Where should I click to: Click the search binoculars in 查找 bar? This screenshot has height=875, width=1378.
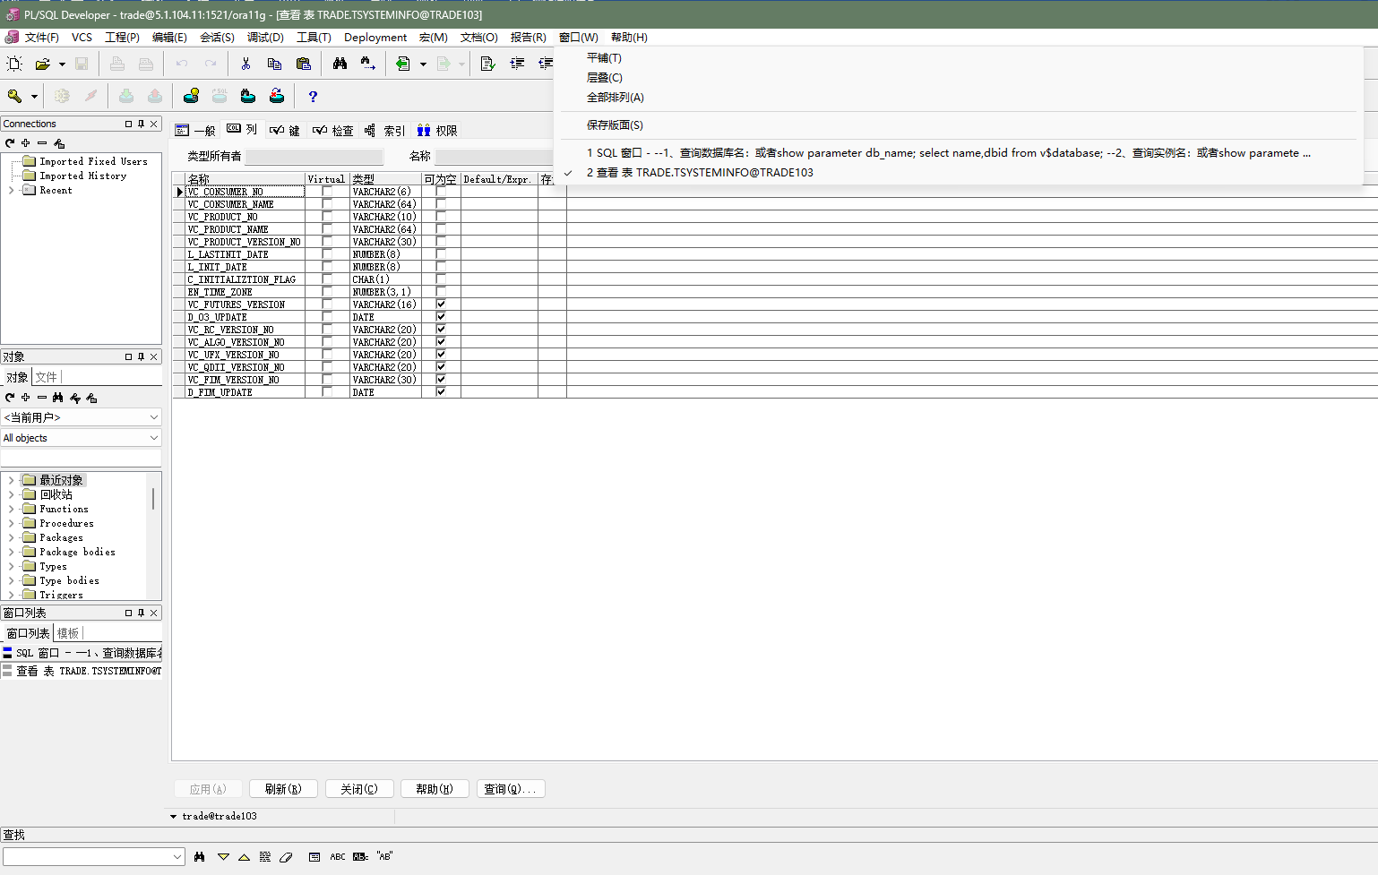tap(199, 857)
